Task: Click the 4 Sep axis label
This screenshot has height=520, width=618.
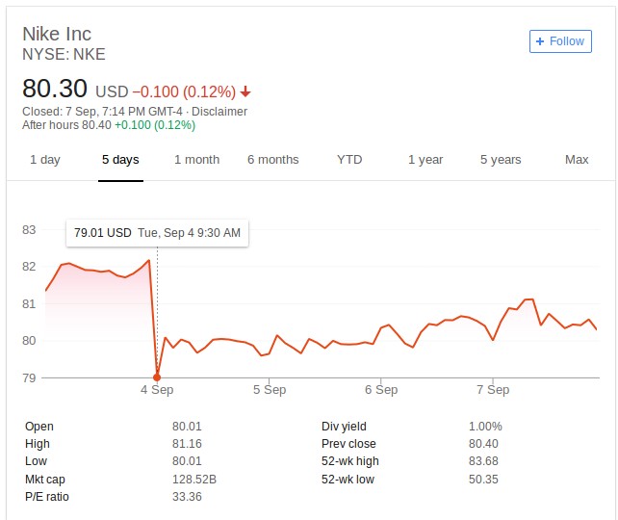Action: point(157,390)
